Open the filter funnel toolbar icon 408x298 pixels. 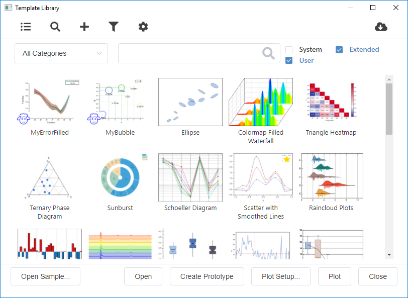[x=114, y=27]
